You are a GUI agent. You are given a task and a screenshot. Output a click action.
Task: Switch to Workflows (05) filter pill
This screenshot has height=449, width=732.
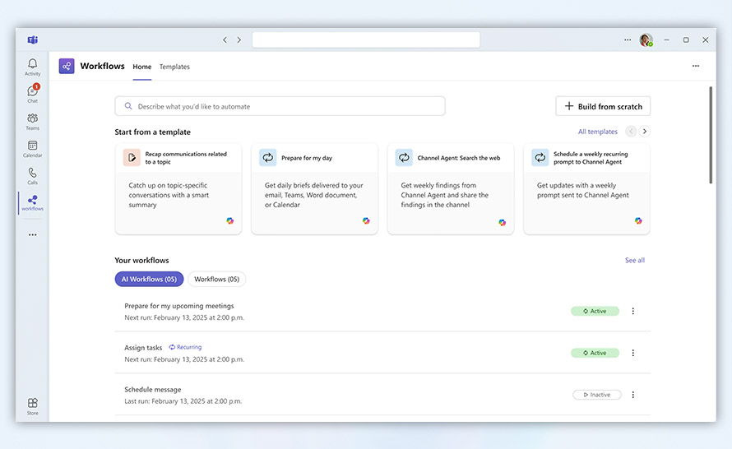pyautogui.click(x=216, y=280)
